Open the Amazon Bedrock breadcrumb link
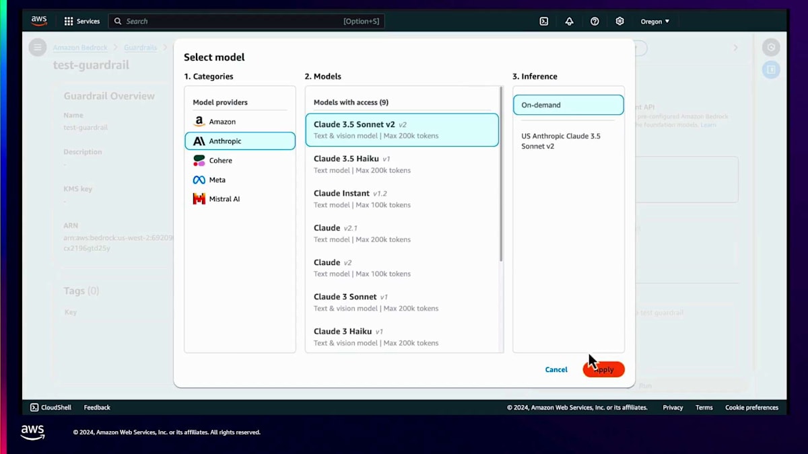 pyautogui.click(x=80, y=48)
